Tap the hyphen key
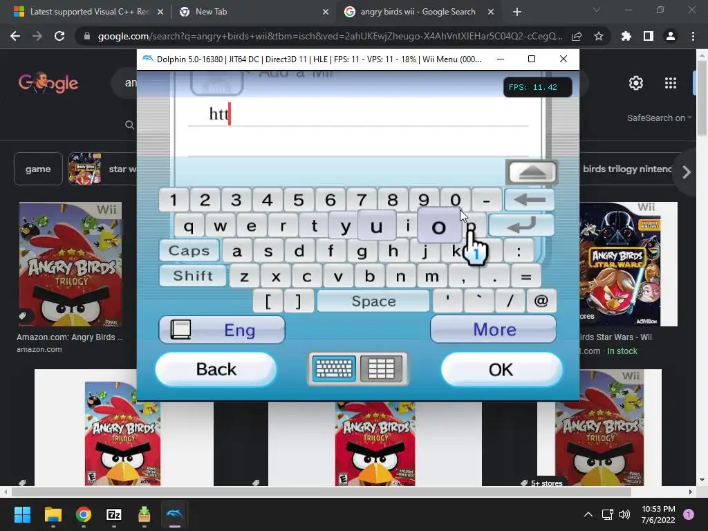Image resolution: width=708 pixels, height=531 pixels. (486, 200)
